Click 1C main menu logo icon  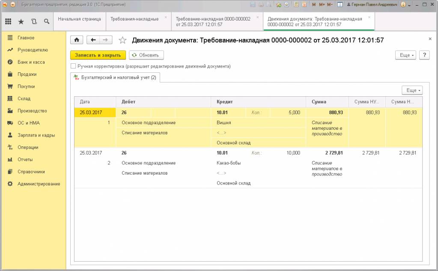(5, 4)
